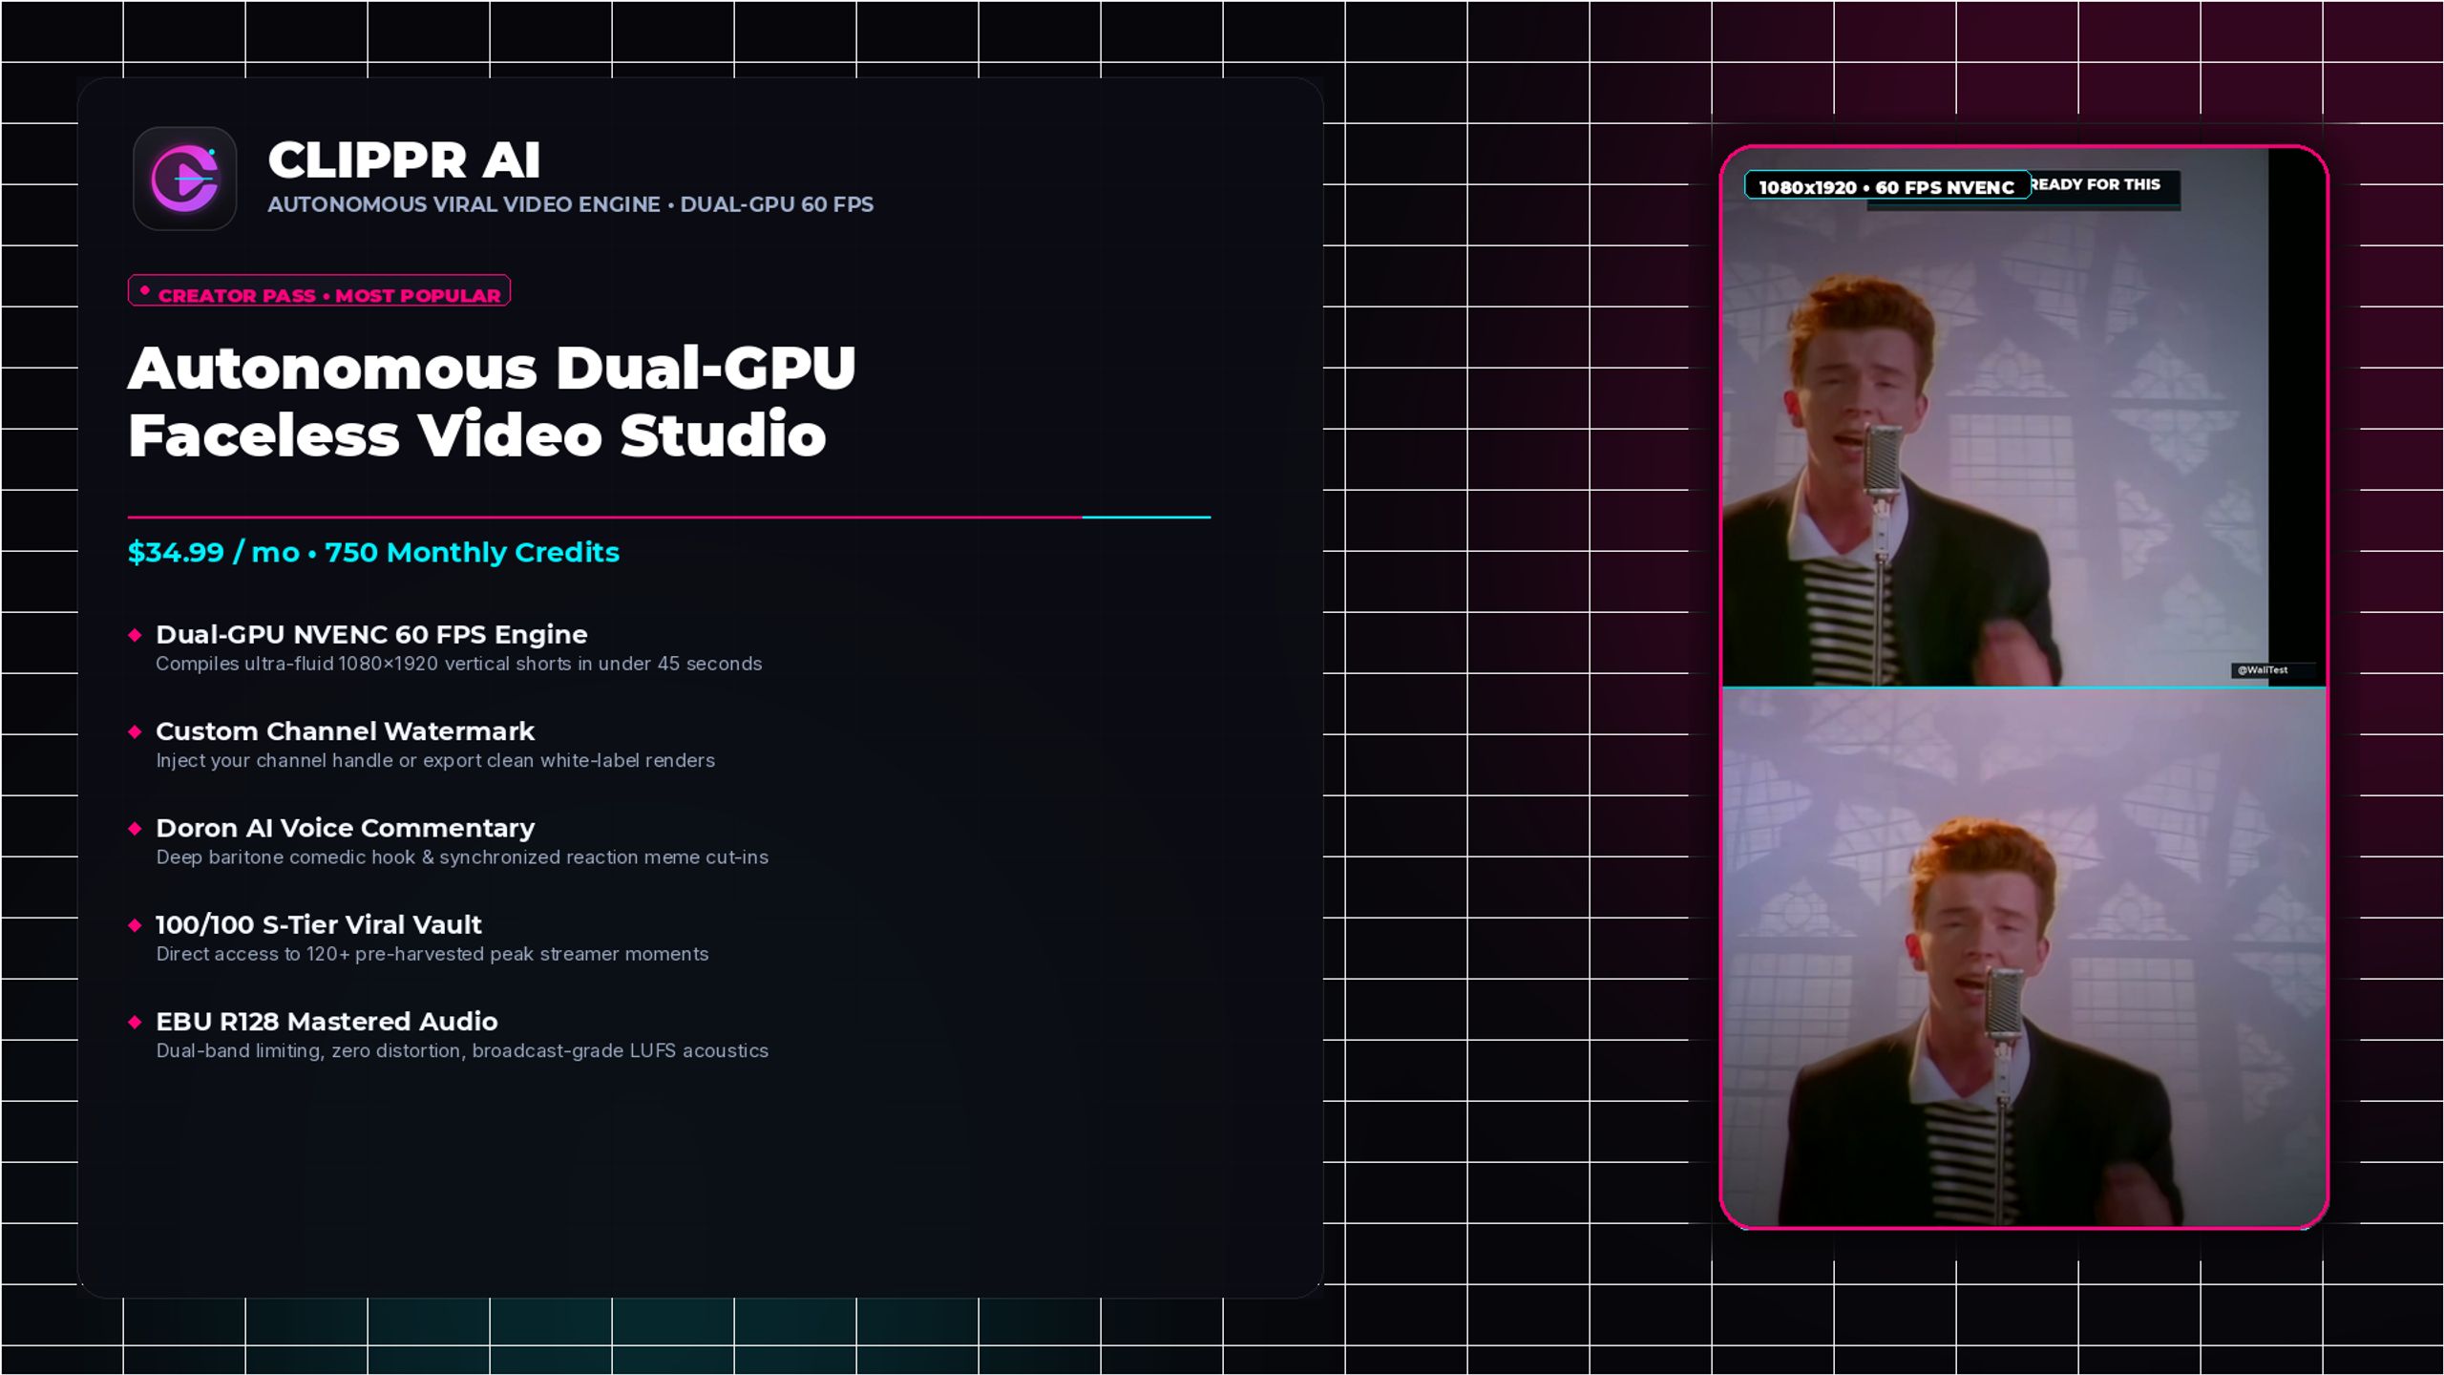Image resolution: width=2444 pixels, height=1375 pixels.
Task: Click the Dual-GPU NVENC 60 FPS Engine feature
Action: [371, 634]
